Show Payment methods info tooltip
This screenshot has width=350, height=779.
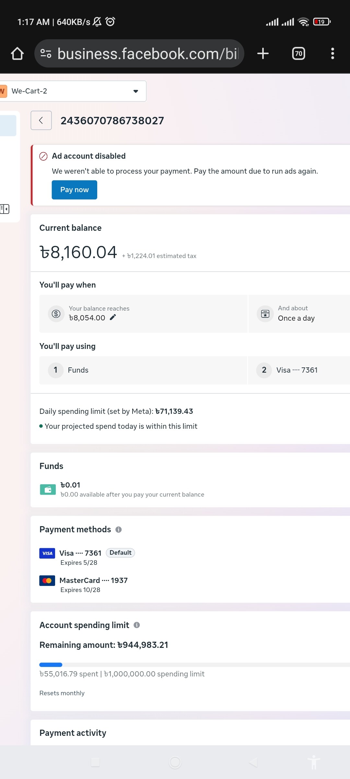click(119, 530)
